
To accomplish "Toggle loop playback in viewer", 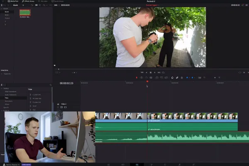I will pyautogui.click(x=163, y=73).
